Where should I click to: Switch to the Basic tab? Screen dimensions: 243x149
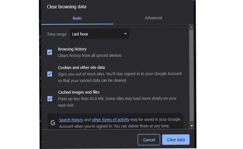[x=77, y=18]
